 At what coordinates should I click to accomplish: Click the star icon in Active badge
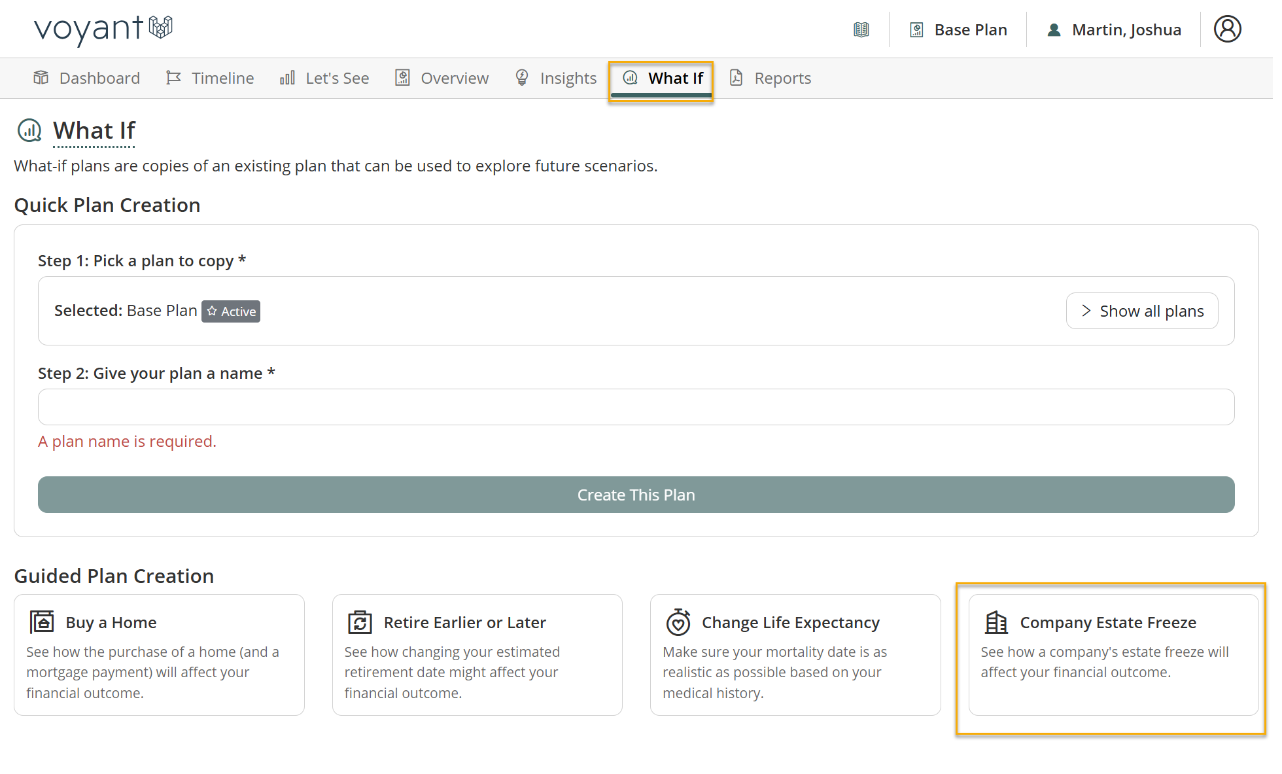212,311
